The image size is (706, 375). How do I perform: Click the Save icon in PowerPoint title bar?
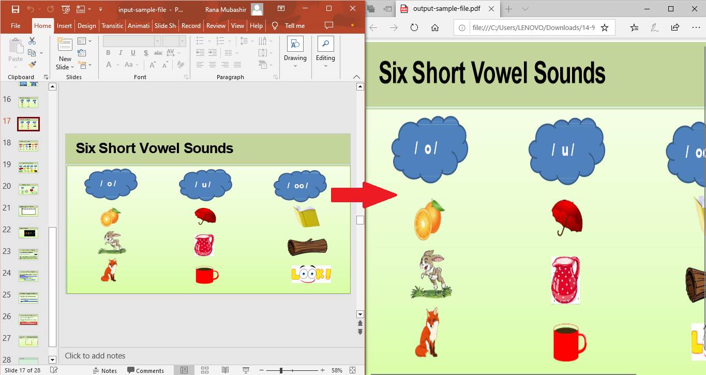[x=15, y=9]
